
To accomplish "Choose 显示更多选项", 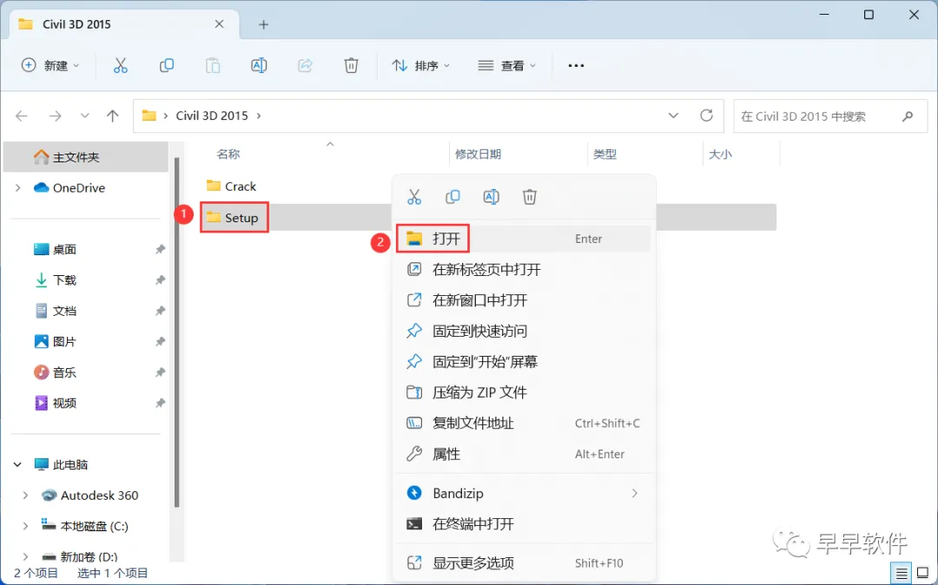I will 524,563.
